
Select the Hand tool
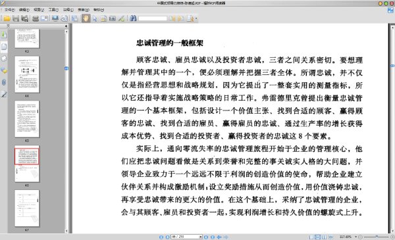pyautogui.click(x=86, y=18)
